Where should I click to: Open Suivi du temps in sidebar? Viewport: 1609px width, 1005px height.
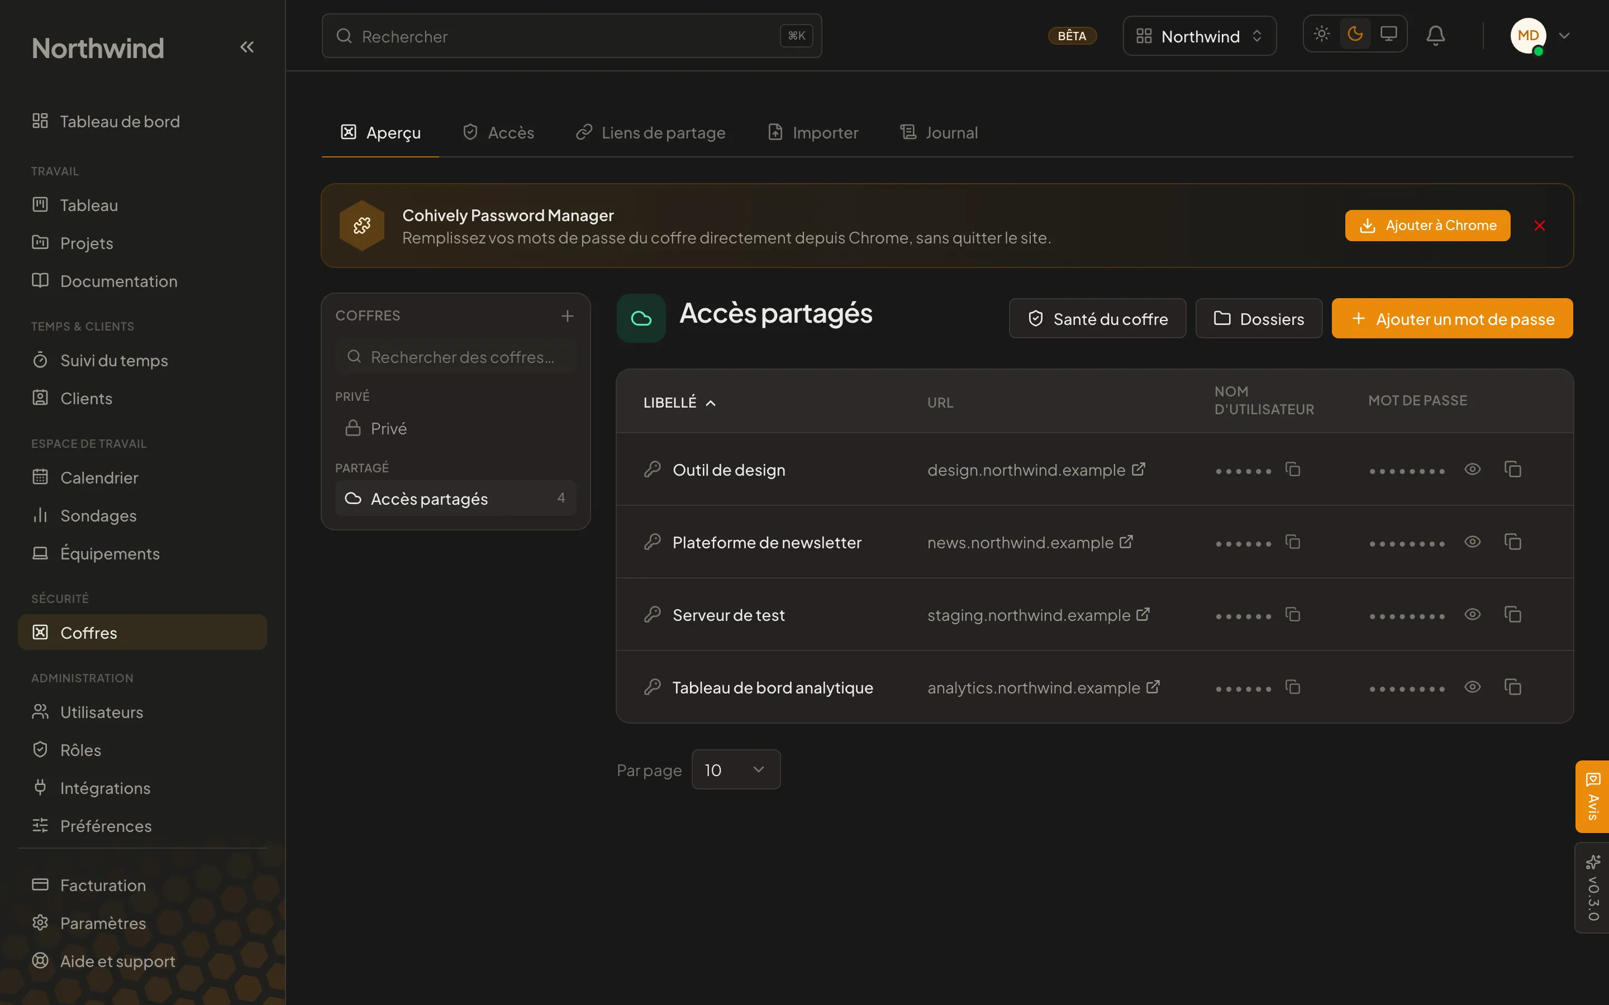142,360
